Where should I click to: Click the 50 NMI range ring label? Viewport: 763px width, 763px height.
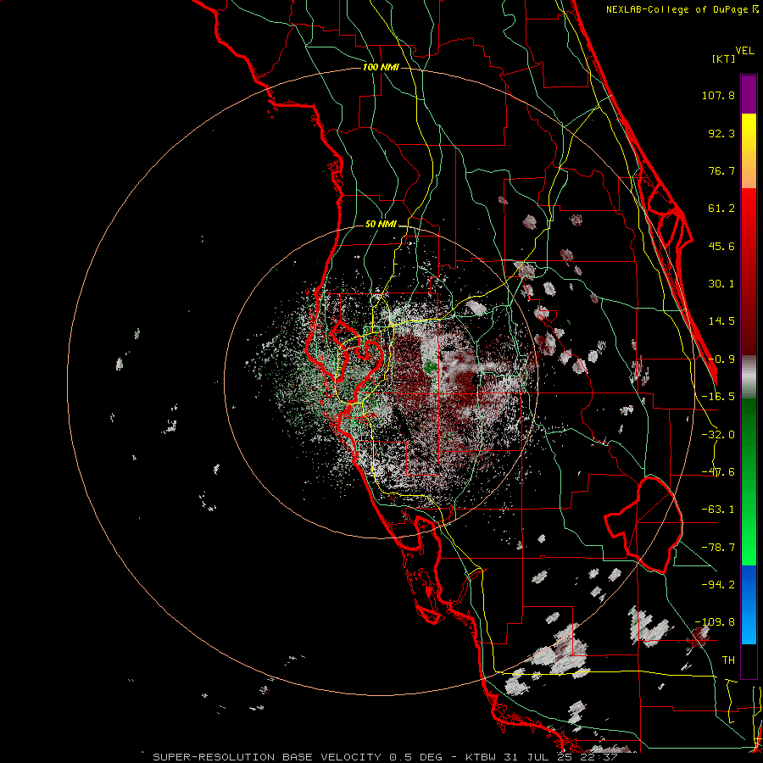[x=381, y=225]
